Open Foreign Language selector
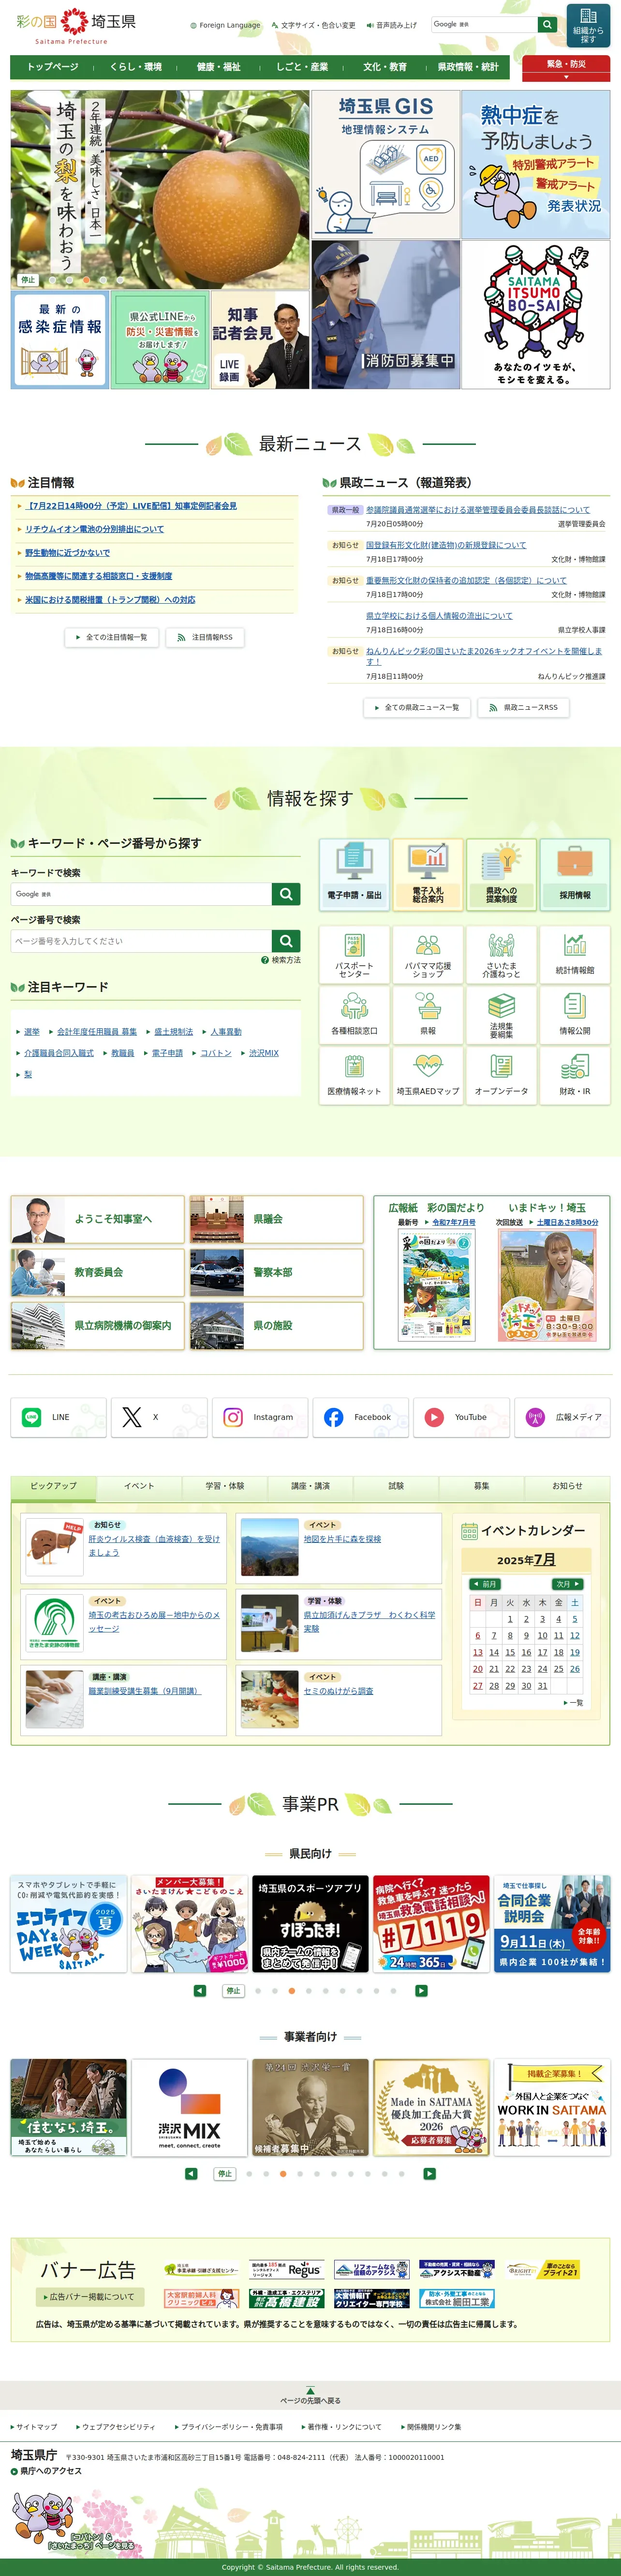Image resolution: width=621 pixels, height=2576 pixels. [x=226, y=25]
